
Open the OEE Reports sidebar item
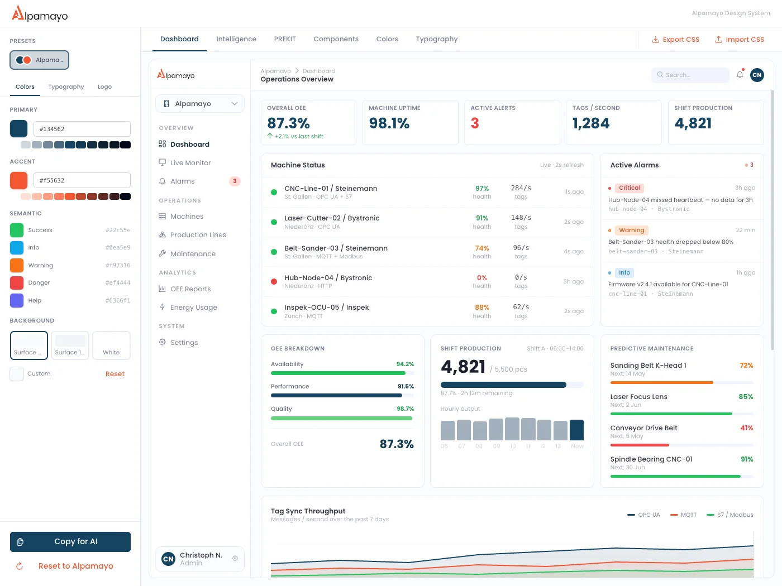(x=200, y=289)
